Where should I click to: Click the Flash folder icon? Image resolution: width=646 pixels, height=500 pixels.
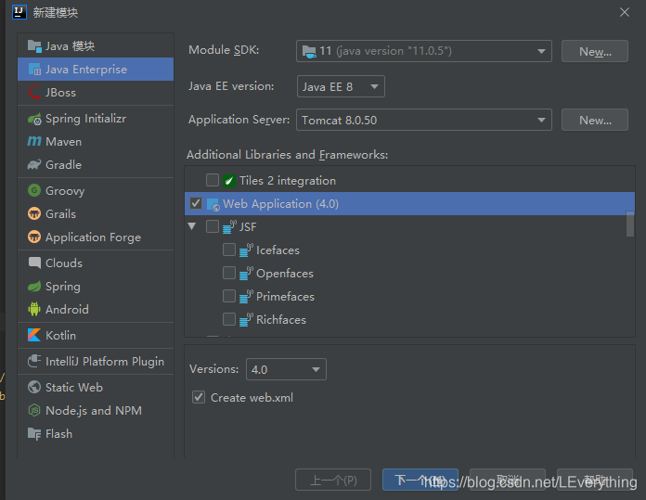point(34,433)
